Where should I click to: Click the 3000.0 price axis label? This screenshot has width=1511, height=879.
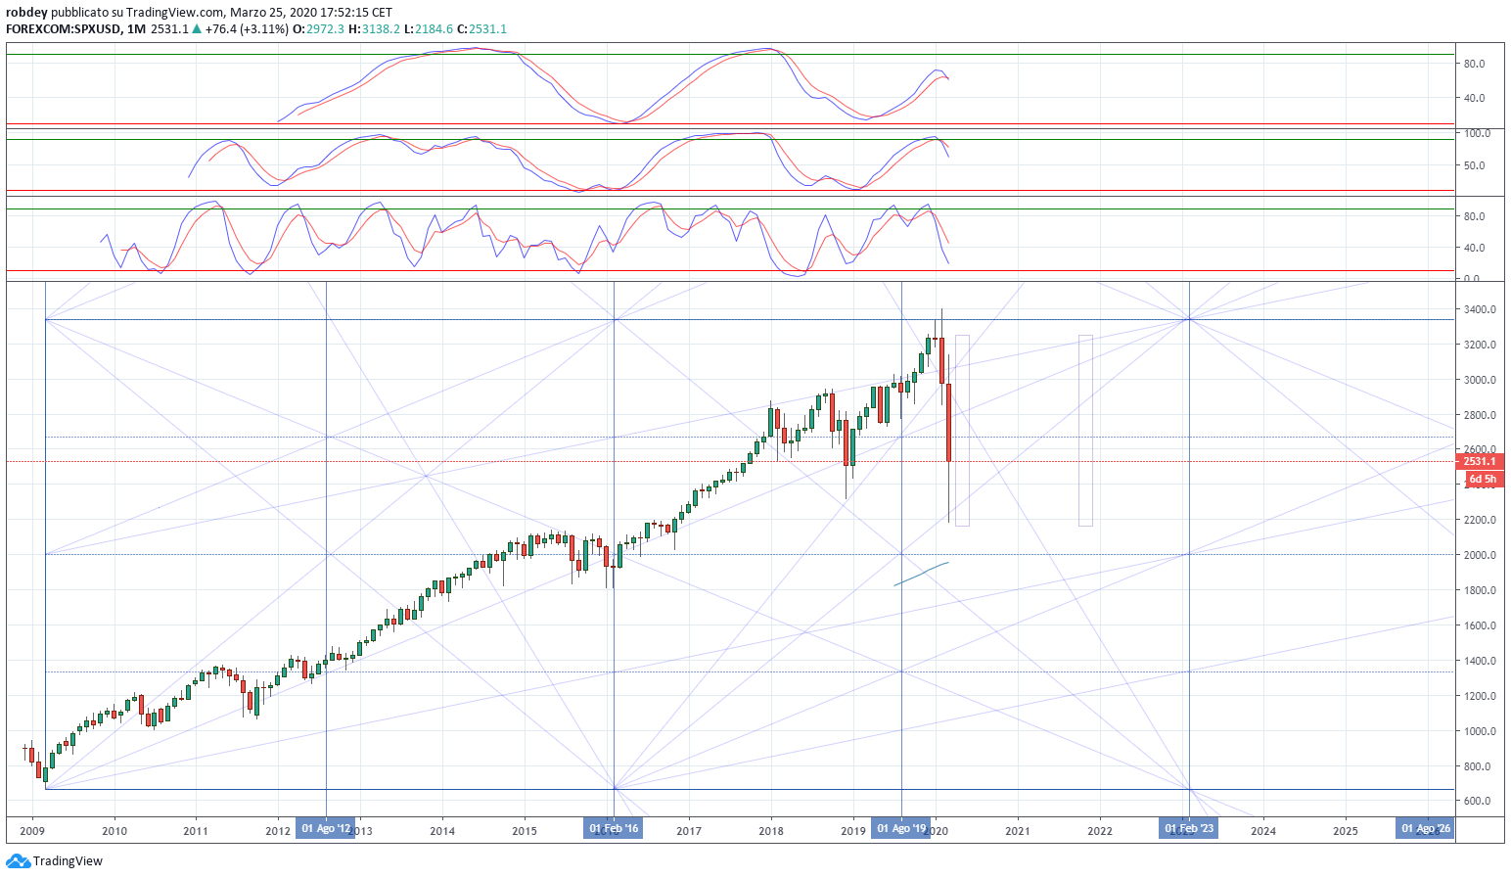[1480, 380]
